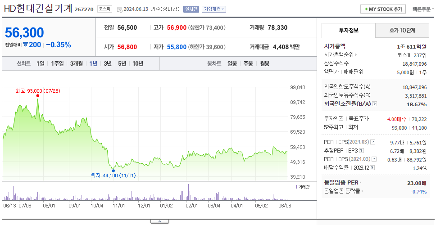This screenshot has height=225, width=436.
Task: Collapse the chart panel with bottom chevron
Action: 159,221
